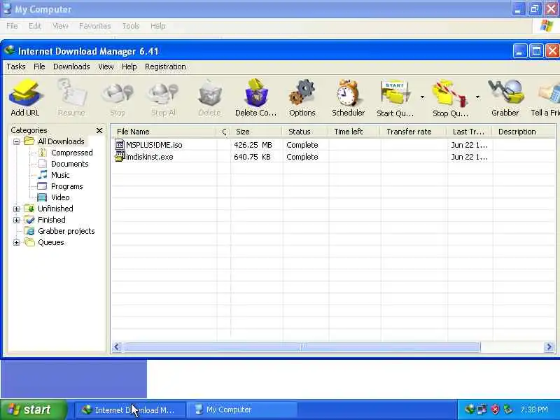Select the Queues folder
560x420 pixels.
point(50,242)
